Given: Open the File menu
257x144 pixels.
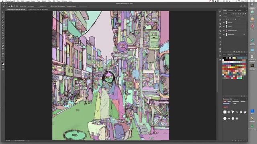Looking at the screenshot, I should click(x=18, y=1).
